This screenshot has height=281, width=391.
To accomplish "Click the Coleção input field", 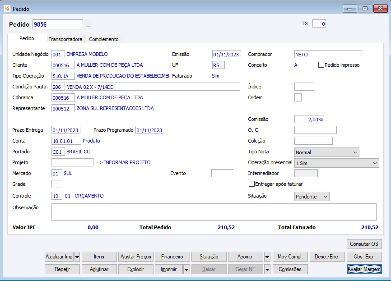I will pyautogui.click(x=313, y=141).
